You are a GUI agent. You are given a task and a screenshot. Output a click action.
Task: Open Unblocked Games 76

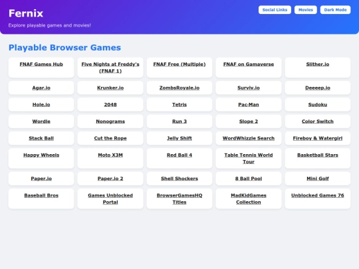point(318,195)
